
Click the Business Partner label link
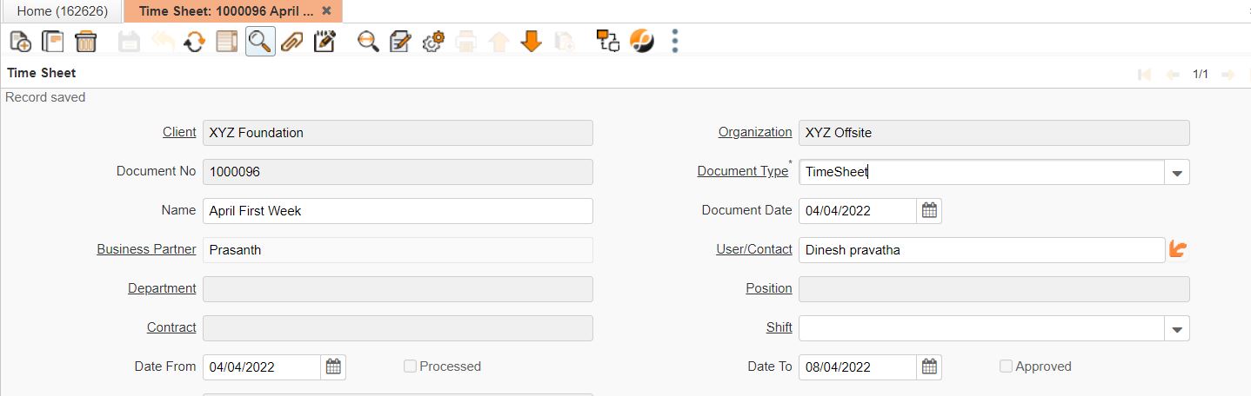147,249
